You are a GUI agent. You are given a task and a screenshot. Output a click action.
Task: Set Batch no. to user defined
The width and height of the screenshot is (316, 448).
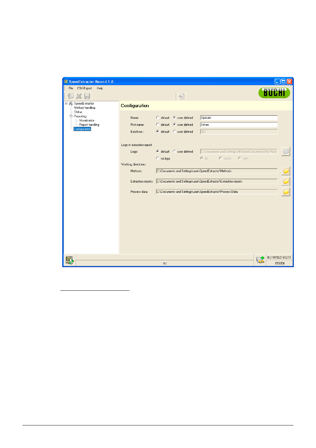coord(175,132)
